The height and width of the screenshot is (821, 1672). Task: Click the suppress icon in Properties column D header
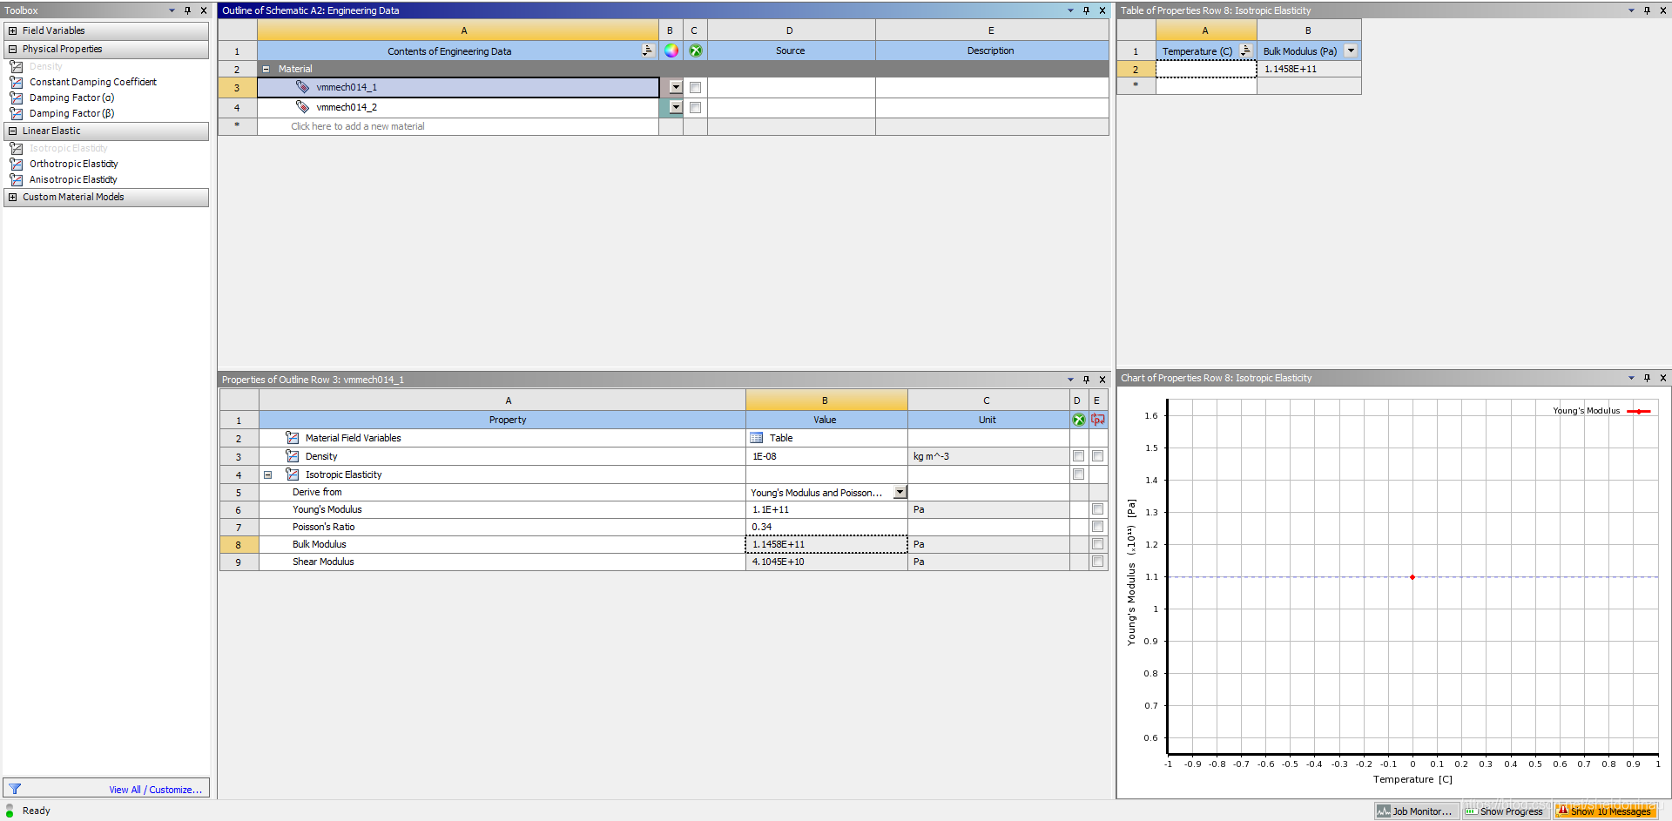click(1078, 420)
